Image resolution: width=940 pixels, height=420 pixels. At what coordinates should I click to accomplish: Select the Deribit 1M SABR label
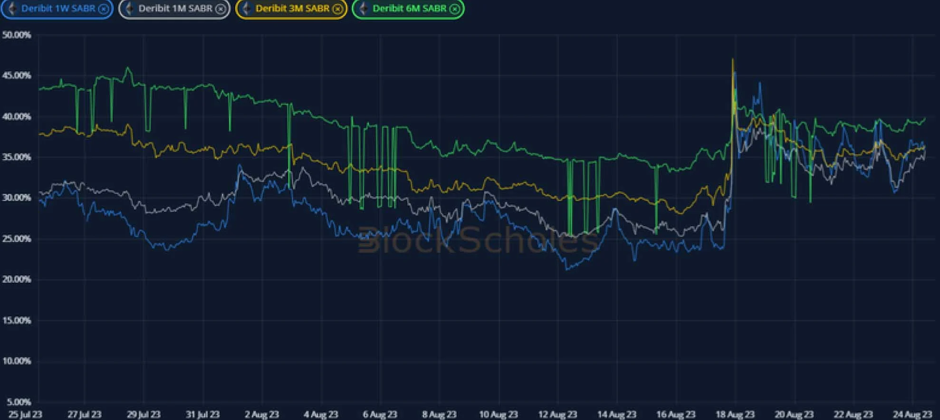[x=175, y=9]
